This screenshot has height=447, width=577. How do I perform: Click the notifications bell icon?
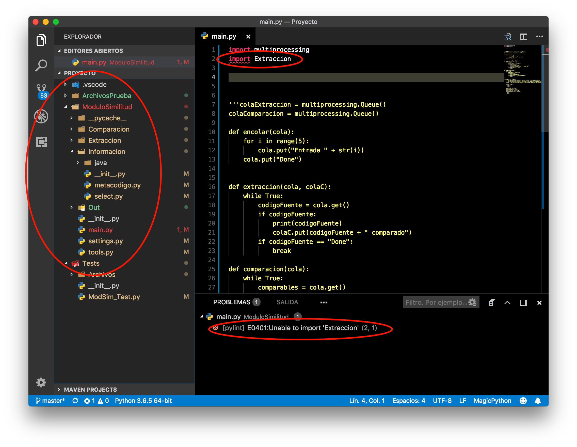(538, 401)
